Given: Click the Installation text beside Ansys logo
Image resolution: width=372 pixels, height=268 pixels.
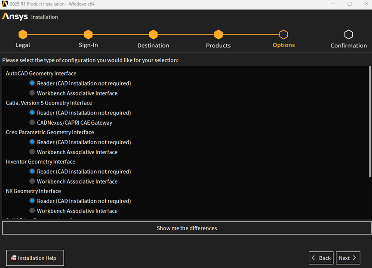Looking at the screenshot, I should 45,17.
